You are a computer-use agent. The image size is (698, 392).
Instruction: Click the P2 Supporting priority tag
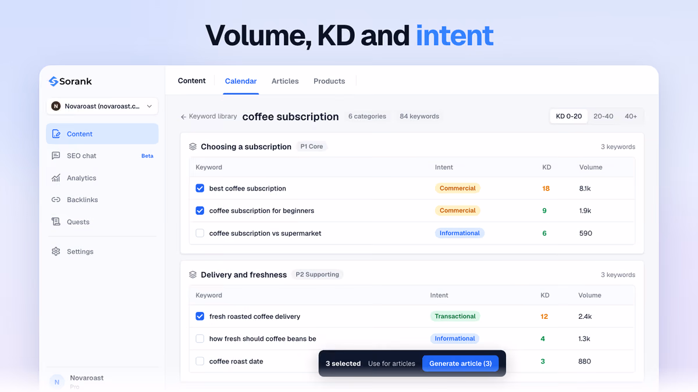pyautogui.click(x=318, y=275)
